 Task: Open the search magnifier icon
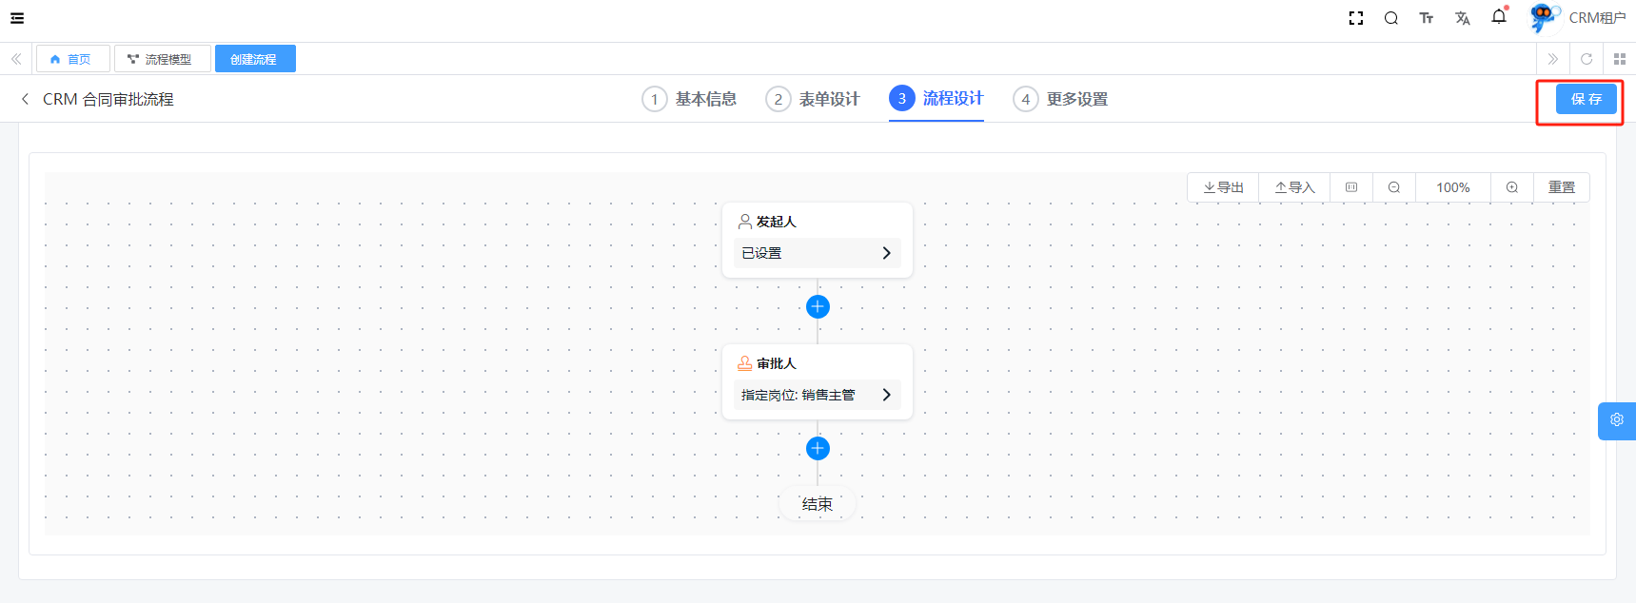tap(1391, 18)
